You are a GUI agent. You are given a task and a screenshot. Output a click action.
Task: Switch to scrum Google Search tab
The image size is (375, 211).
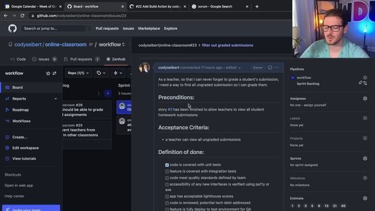[x=220, y=6]
